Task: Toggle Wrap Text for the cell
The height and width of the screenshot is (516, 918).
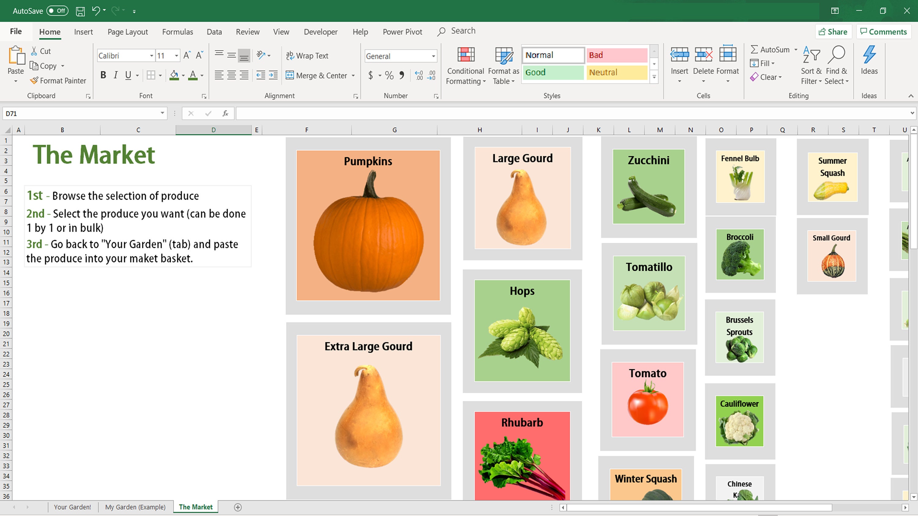Action: point(308,56)
